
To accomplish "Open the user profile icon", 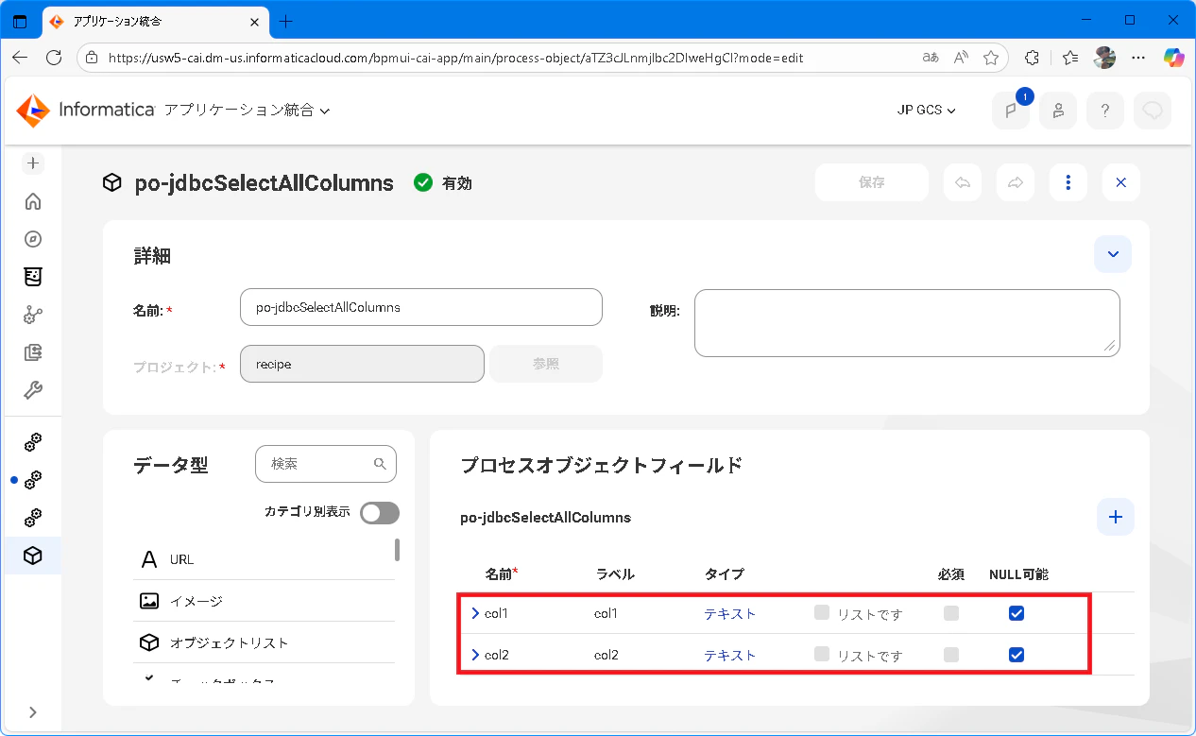I will 1058,111.
